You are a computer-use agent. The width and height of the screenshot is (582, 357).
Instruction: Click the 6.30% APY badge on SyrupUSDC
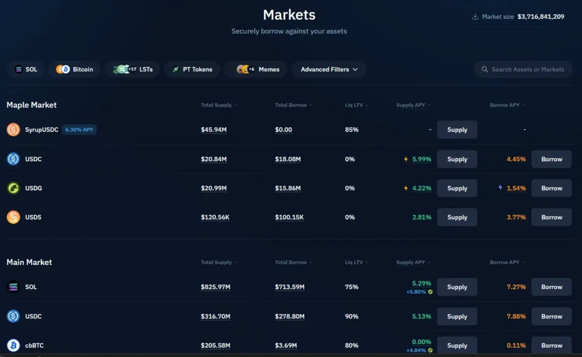click(79, 130)
